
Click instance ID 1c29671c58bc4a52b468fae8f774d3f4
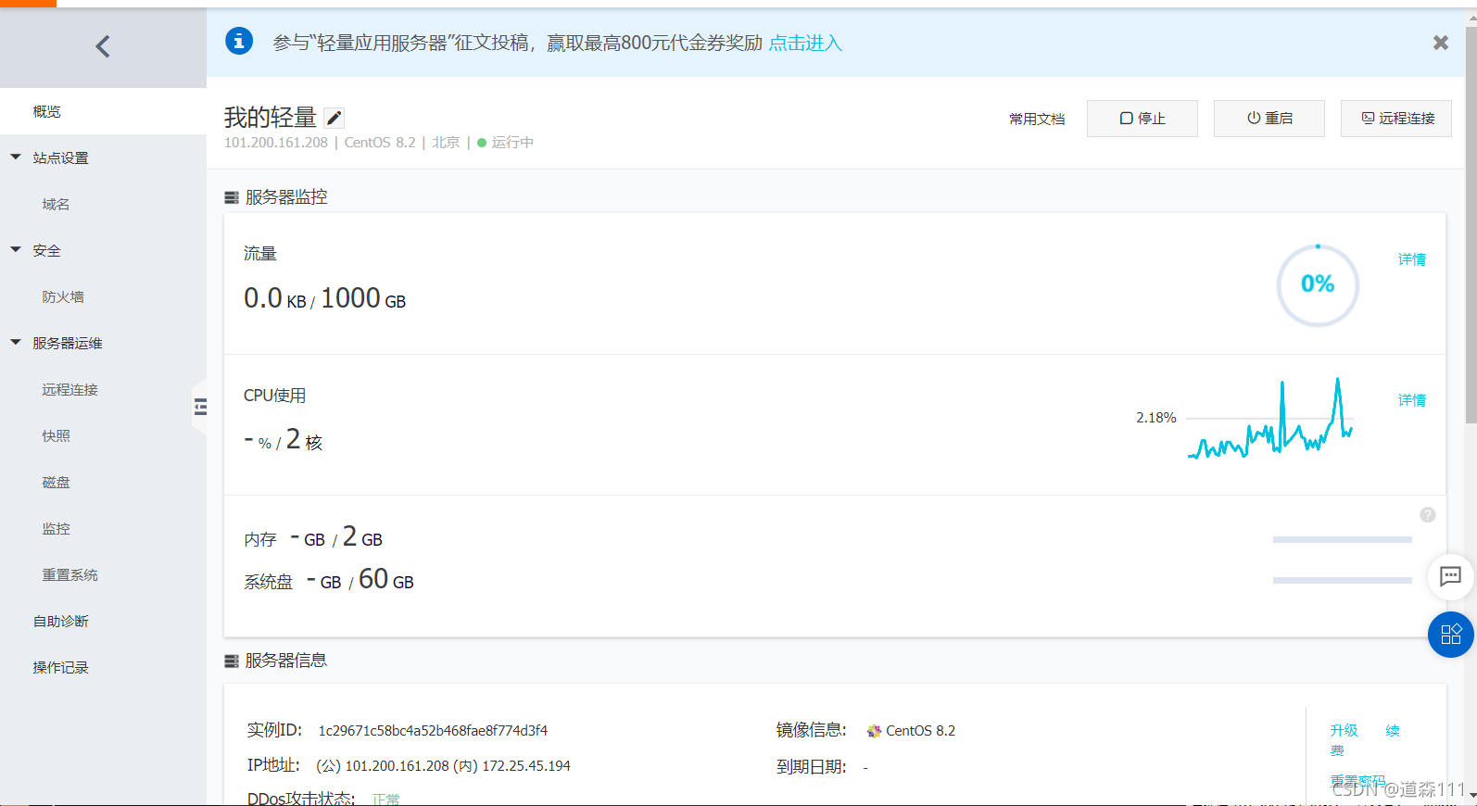[x=433, y=731]
